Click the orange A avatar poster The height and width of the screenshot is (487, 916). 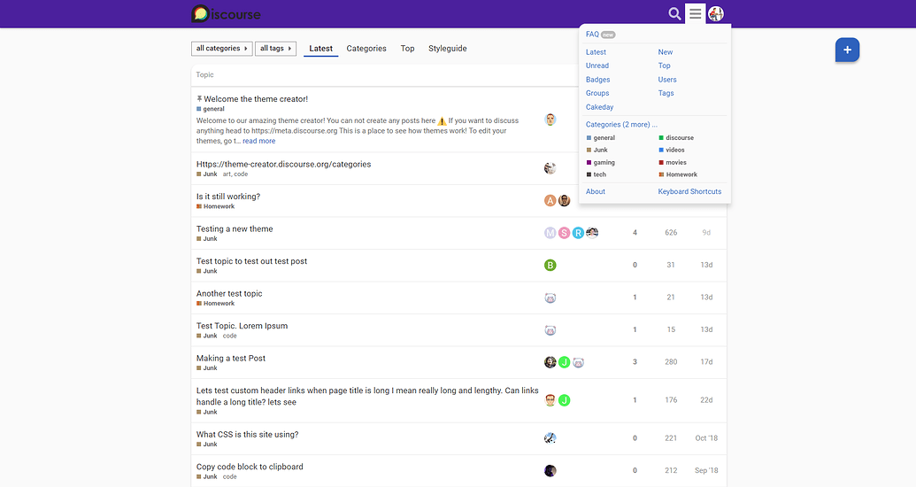(x=550, y=200)
